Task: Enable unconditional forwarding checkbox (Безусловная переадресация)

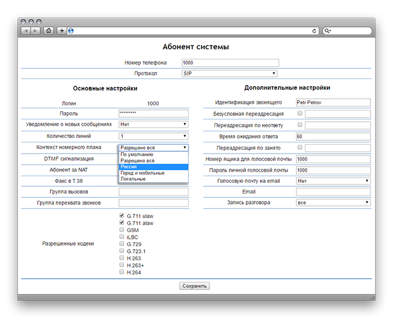Action: 300,113
